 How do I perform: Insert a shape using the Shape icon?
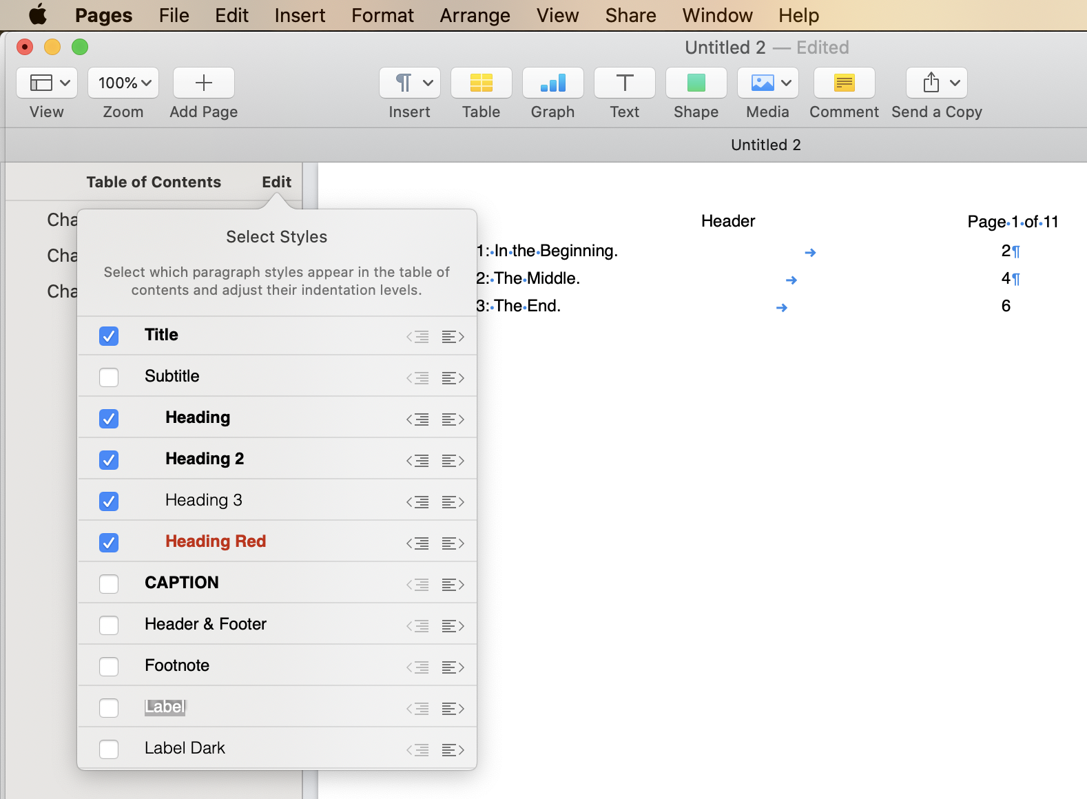696,83
